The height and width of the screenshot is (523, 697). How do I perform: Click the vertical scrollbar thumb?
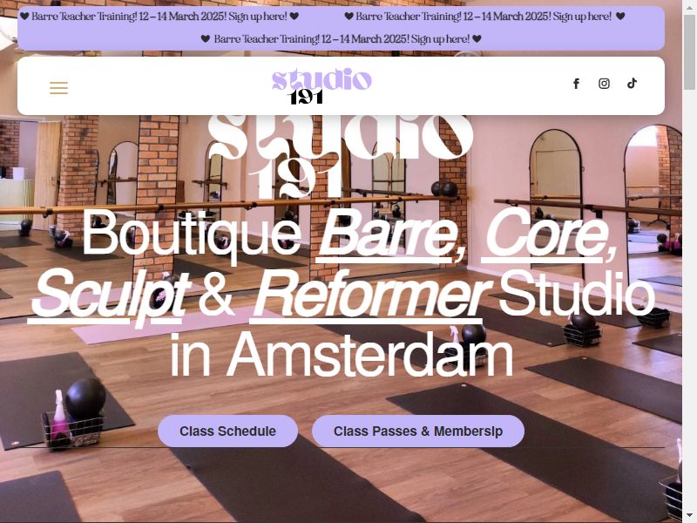pos(689,52)
